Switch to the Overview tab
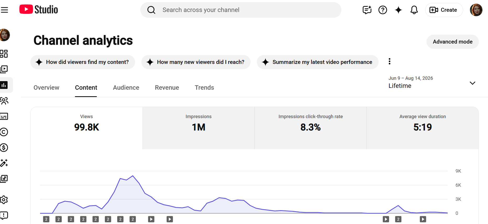Image resolution: width=488 pixels, height=224 pixels. click(x=46, y=88)
